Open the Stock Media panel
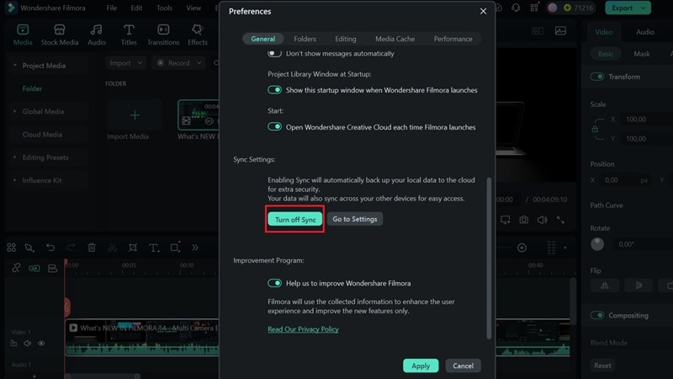673x379 pixels. [60, 35]
